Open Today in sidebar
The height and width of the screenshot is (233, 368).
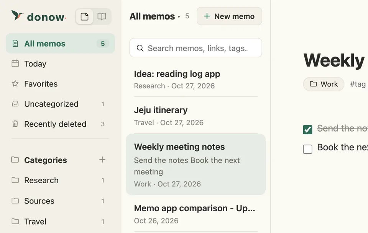pos(60,64)
